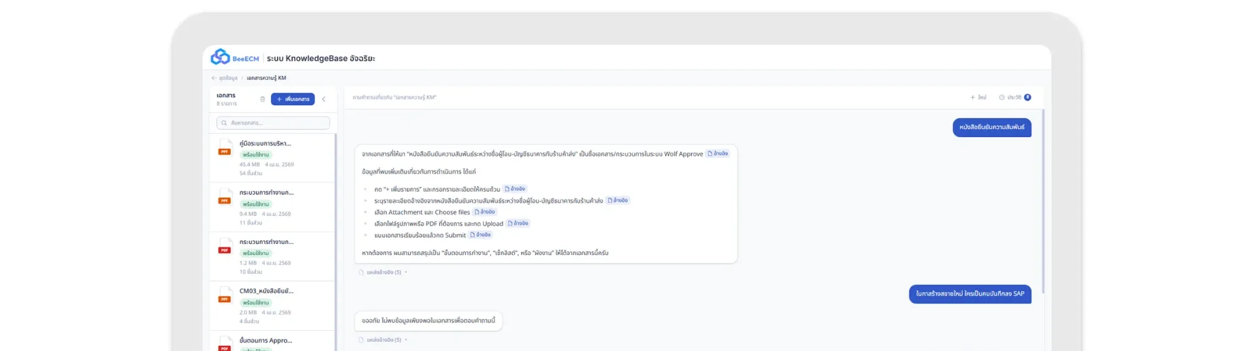This screenshot has height=351, width=1254.
Task: Collapse the documents sidebar with chevron
Action: click(323, 99)
